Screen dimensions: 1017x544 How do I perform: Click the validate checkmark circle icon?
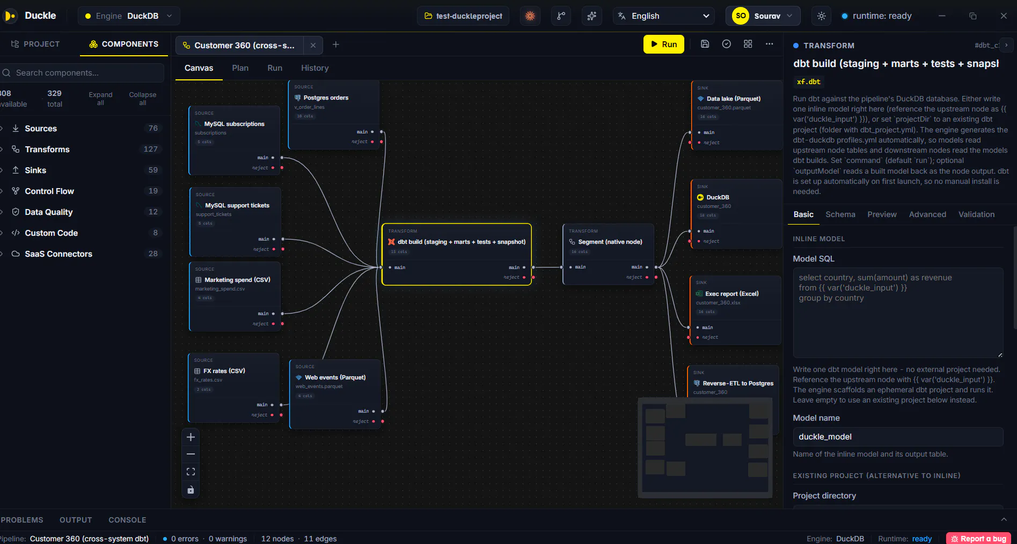726,44
